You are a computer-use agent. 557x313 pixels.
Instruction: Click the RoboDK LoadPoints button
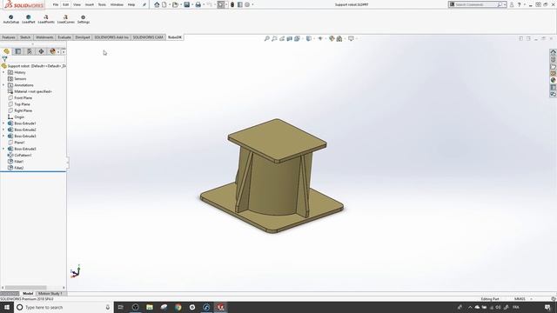tap(46, 19)
